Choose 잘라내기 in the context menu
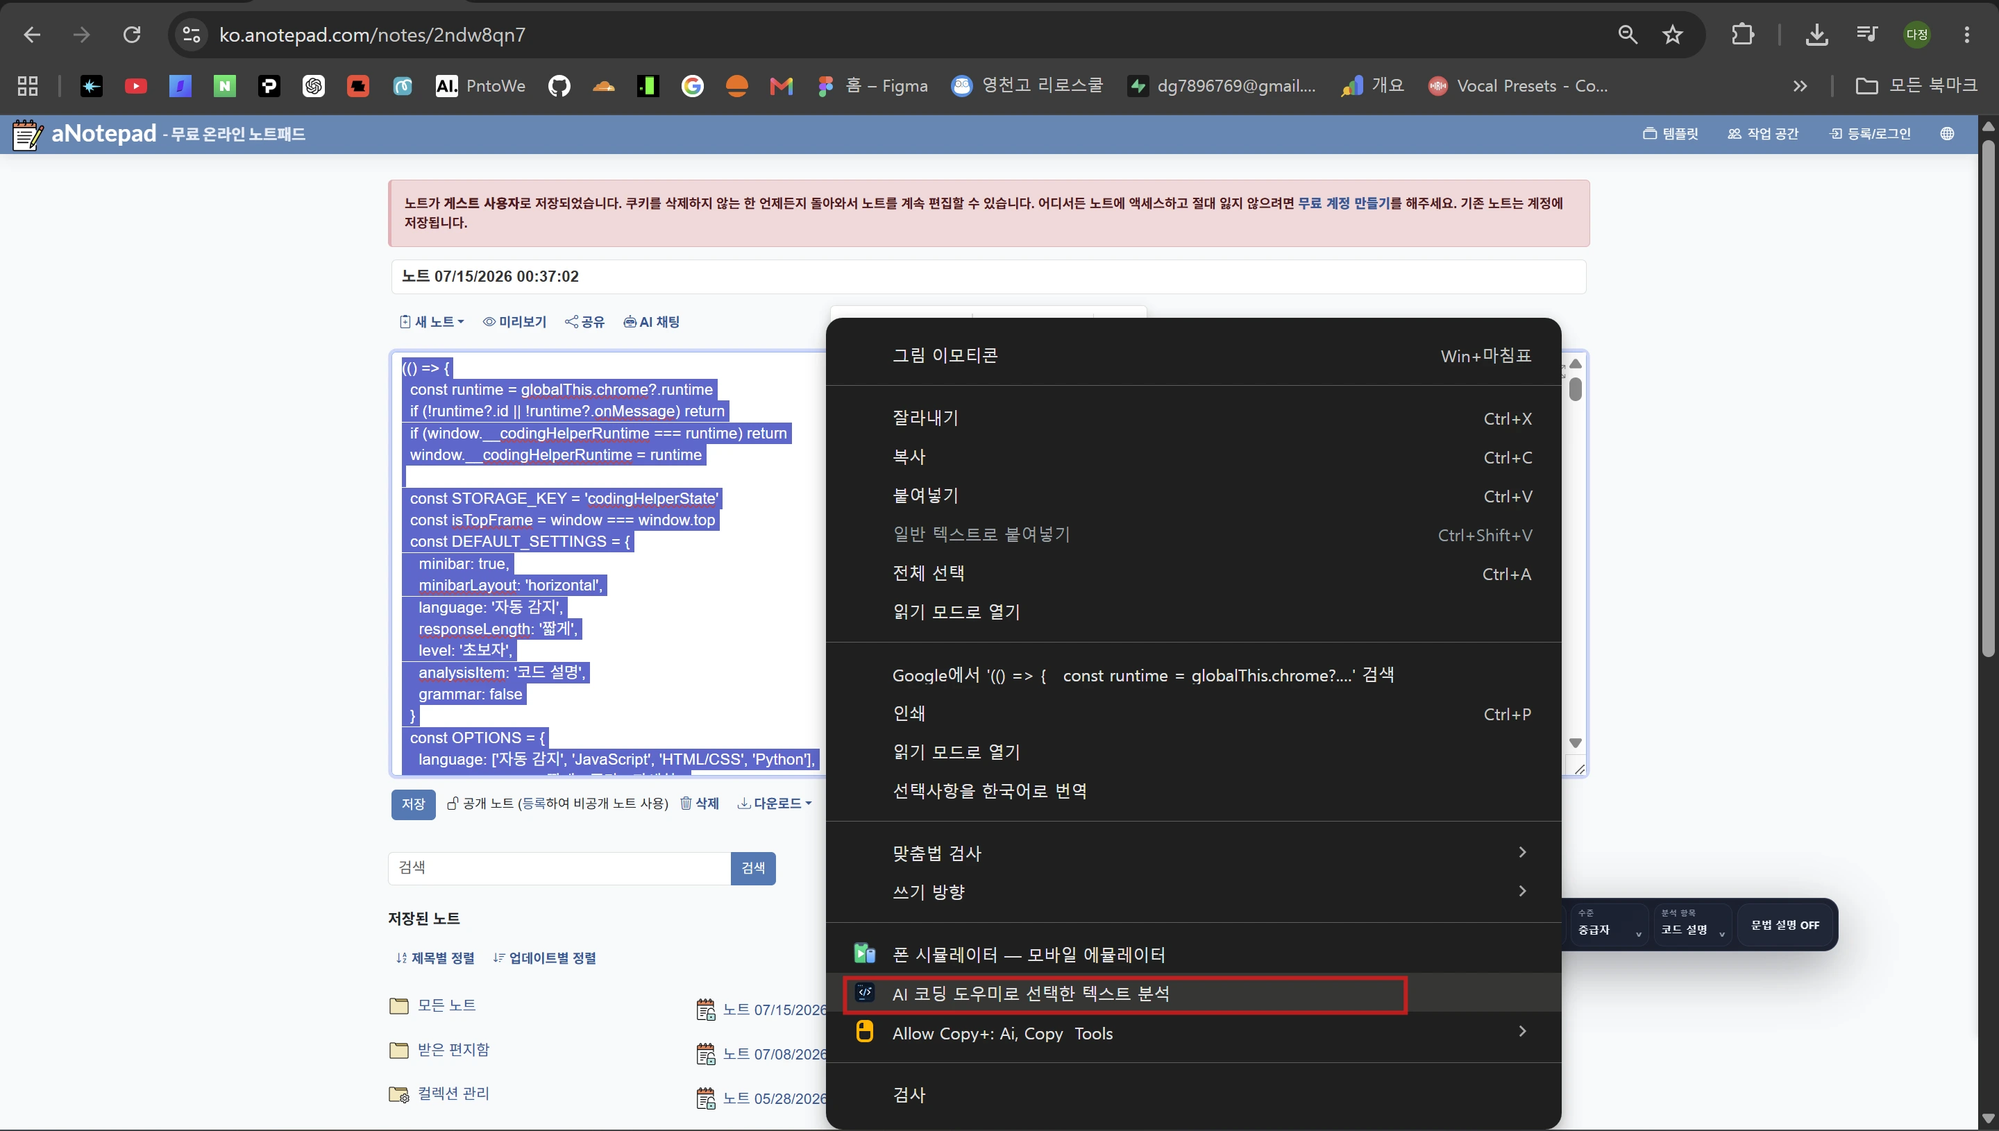The image size is (1999, 1131). pos(1193,418)
